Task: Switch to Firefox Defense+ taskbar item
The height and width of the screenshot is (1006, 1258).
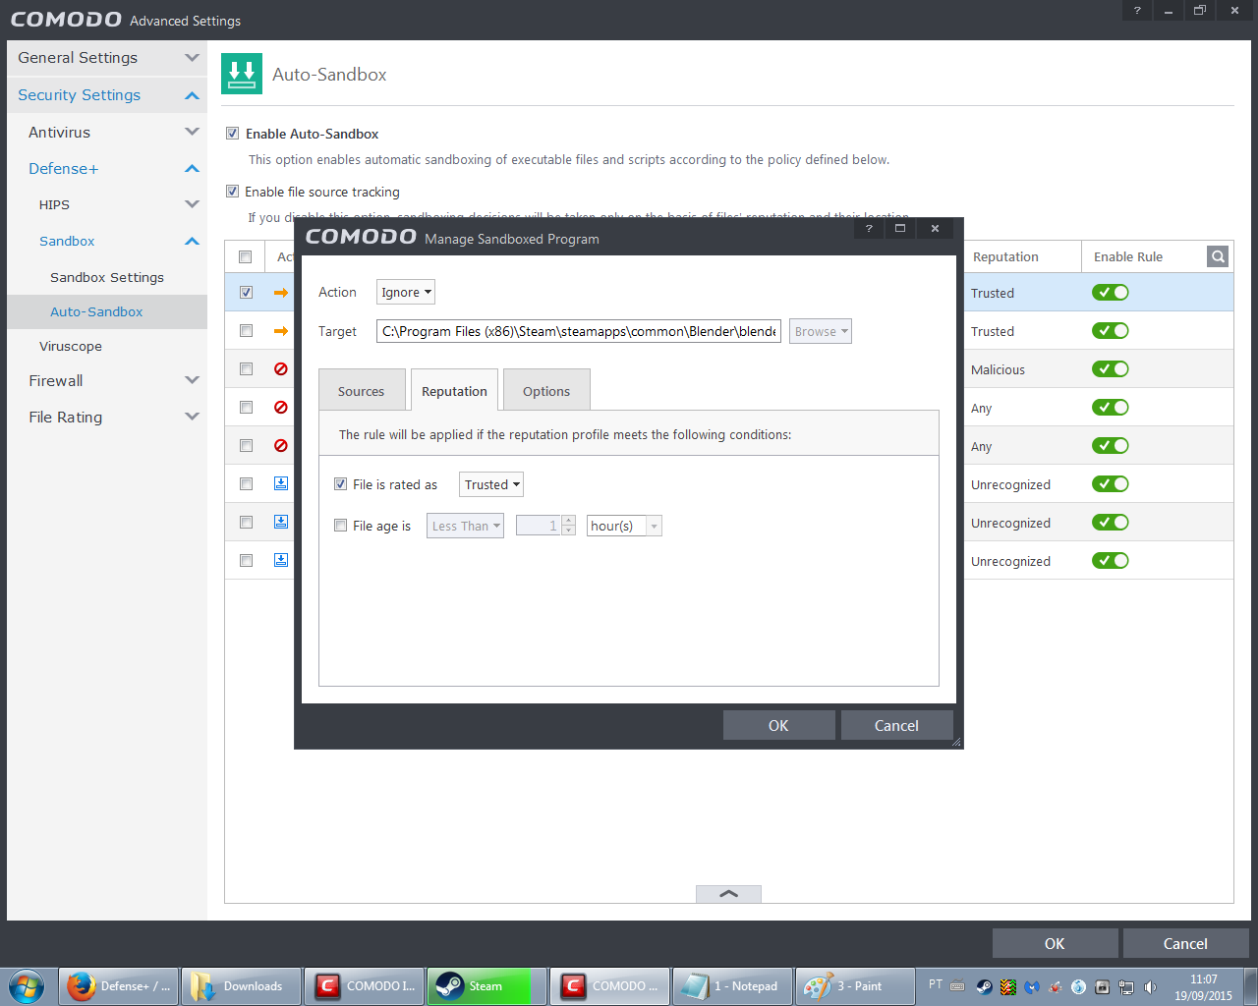Action: (x=119, y=985)
